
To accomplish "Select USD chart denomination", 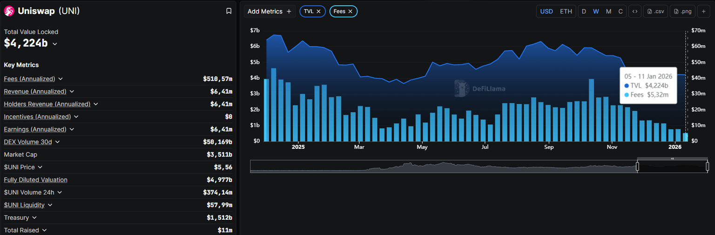I will pos(546,12).
